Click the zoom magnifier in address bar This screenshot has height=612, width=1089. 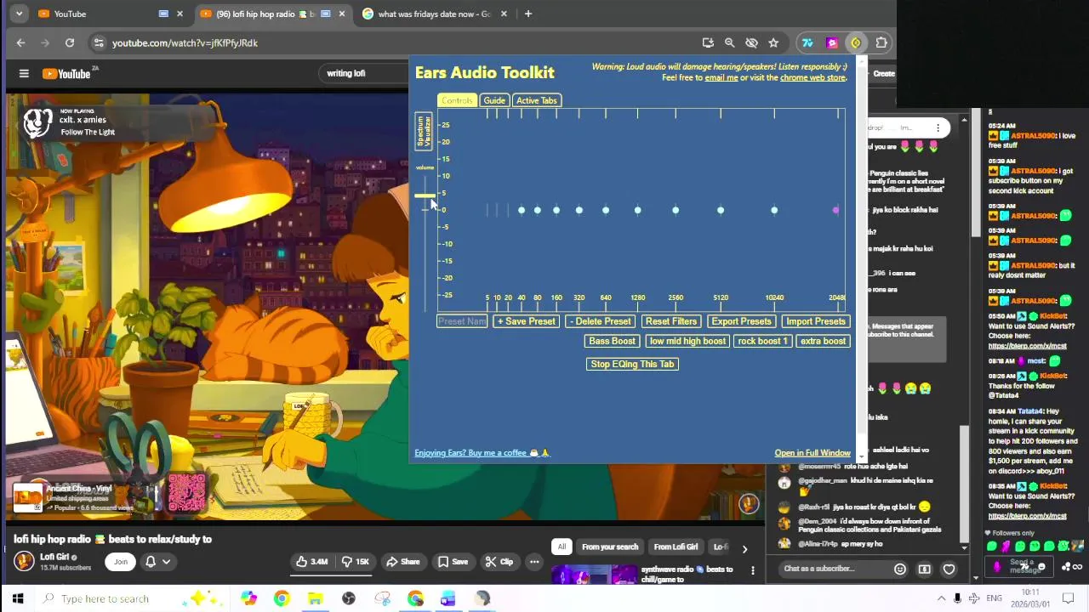(729, 42)
